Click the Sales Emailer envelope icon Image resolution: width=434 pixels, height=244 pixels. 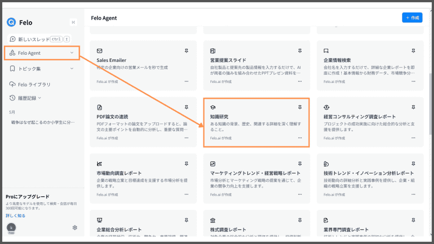[100, 51]
